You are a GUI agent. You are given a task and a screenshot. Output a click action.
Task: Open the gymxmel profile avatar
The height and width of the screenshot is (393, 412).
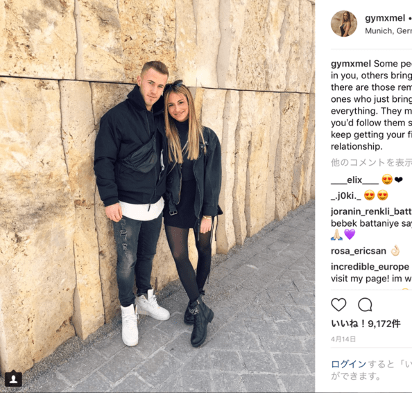point(344,24)
